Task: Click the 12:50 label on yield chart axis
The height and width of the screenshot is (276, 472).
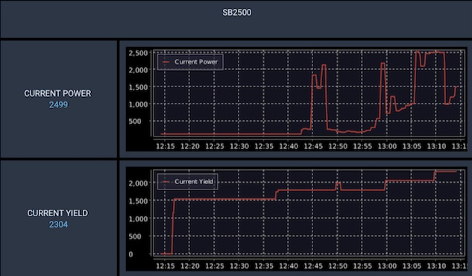Action: coord(338,266)
